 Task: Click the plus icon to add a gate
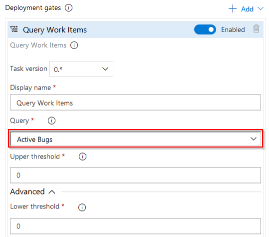[233, 8]
